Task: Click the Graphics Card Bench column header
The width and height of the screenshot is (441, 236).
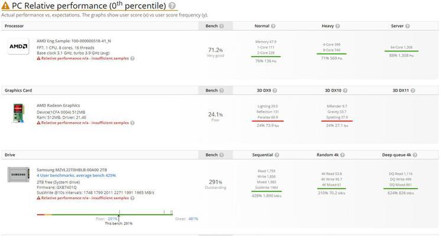Action: [215, 90]
